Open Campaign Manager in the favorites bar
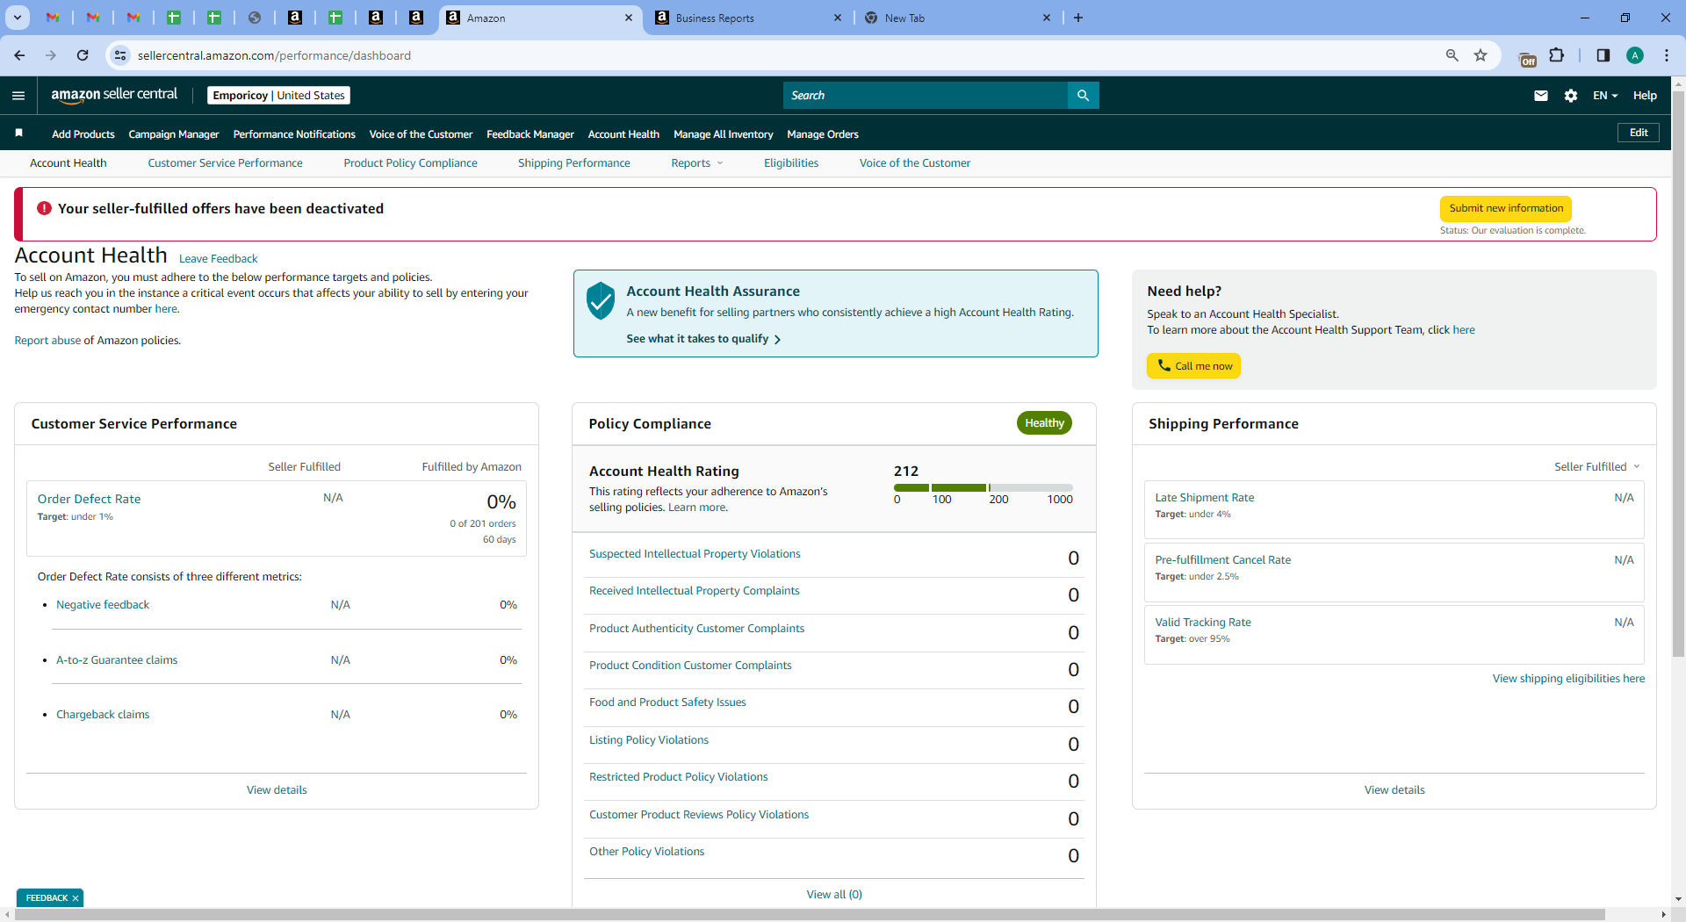The height and width of the screenshot is (922, 1686). point(174,134)
